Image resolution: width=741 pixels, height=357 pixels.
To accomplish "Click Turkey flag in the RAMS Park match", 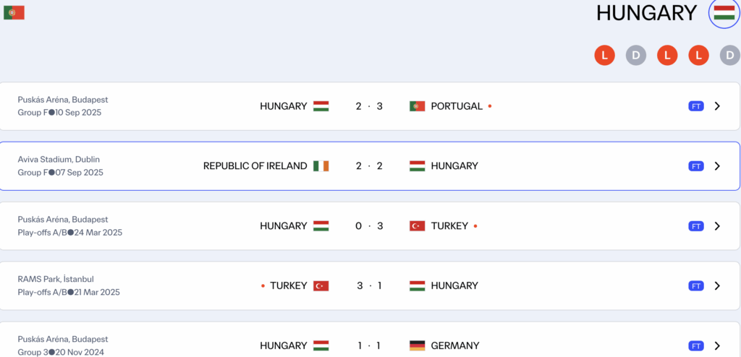I will tap(321, 286).
